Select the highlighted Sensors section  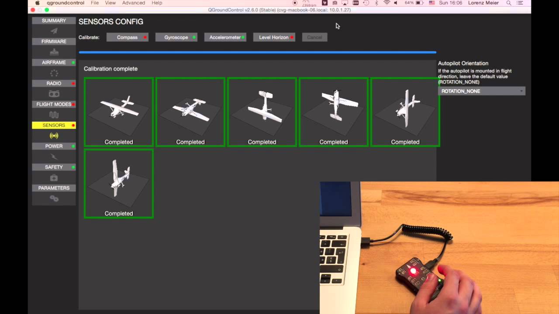54,125
